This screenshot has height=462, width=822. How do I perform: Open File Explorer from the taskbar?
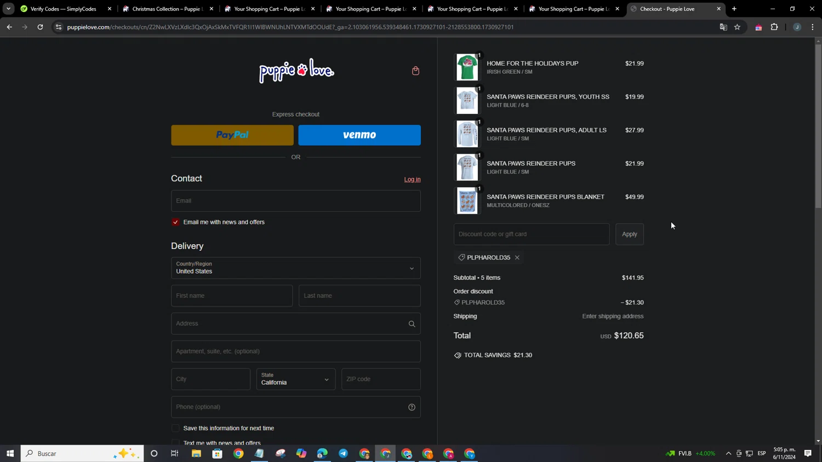pyautogui.click(x=196, y=453)
